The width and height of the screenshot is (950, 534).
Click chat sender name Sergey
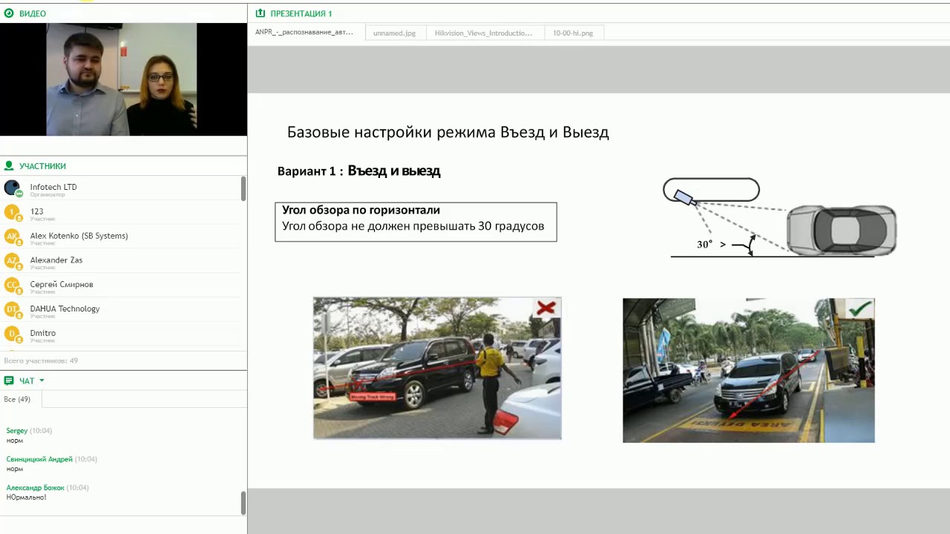[17, 431]
